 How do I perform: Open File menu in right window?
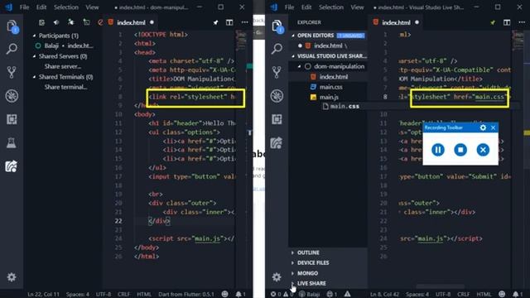(289, 7)
